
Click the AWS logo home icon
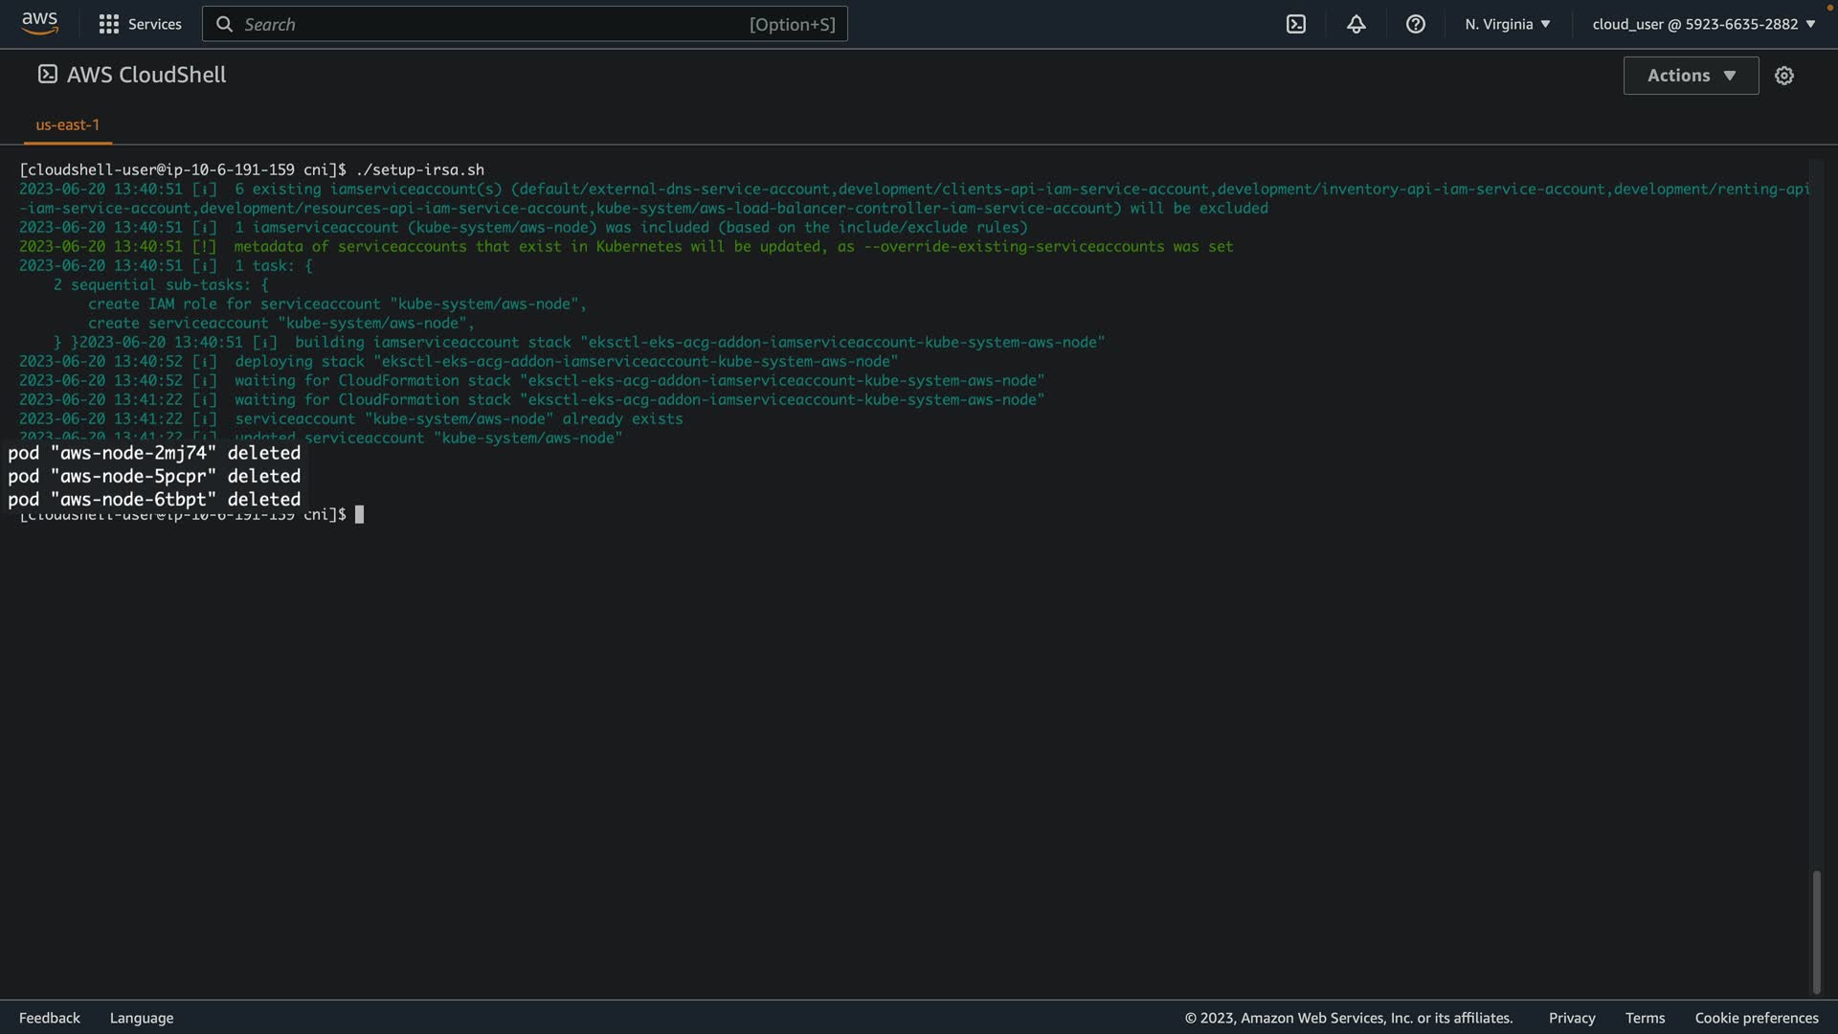point(39,23)
